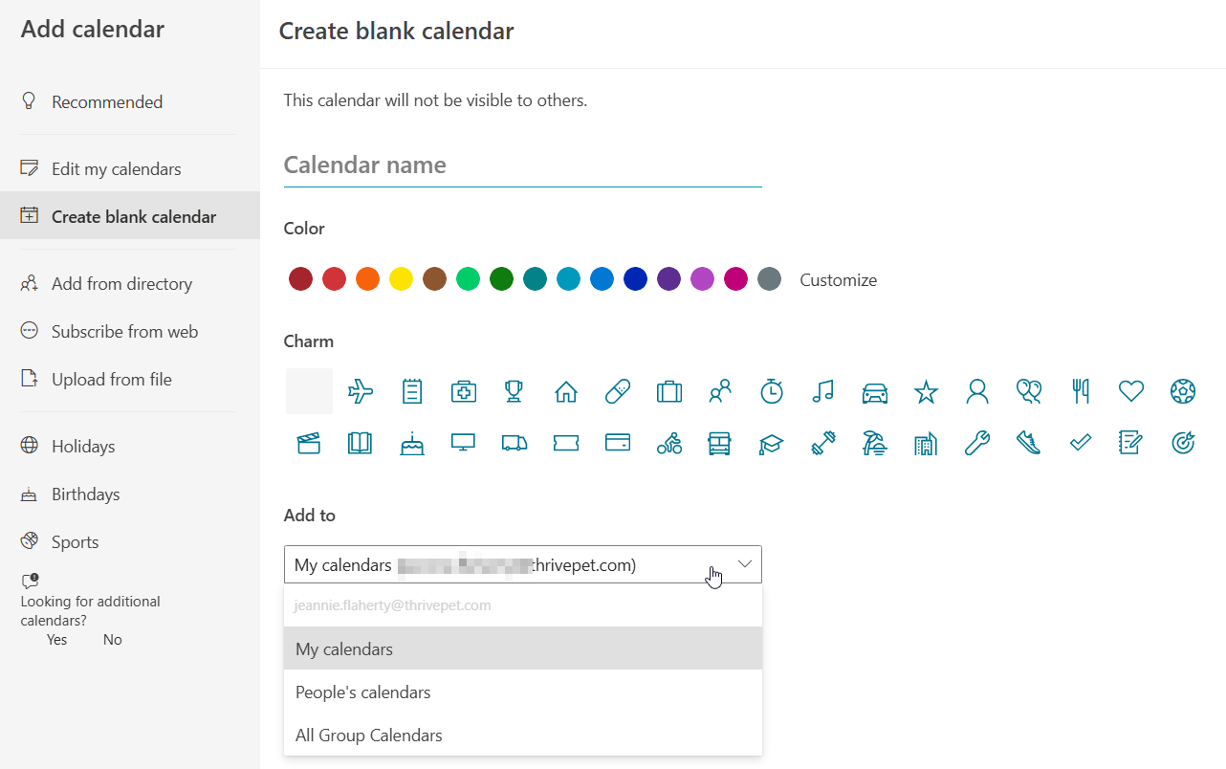
Task: Go to Edit my calendars
Action: tap(116, 169)
